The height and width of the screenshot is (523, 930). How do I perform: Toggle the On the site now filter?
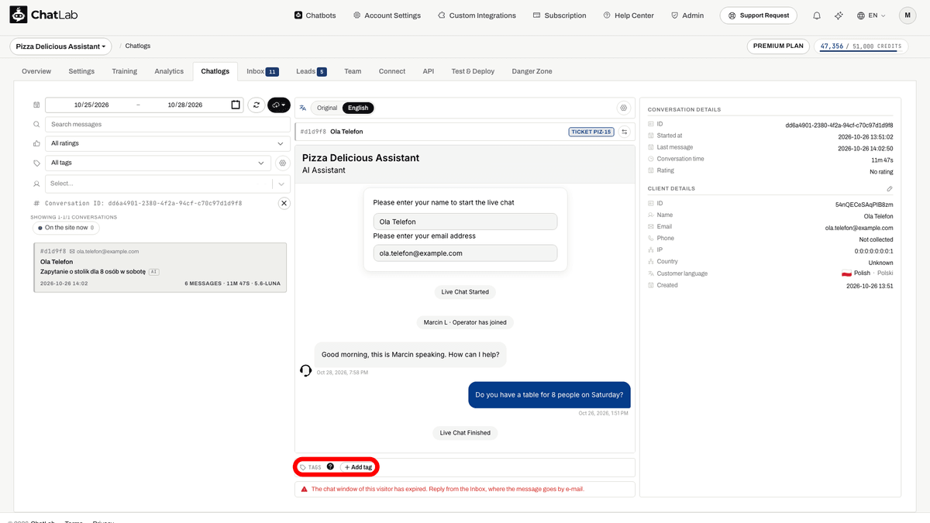(66, 228)
